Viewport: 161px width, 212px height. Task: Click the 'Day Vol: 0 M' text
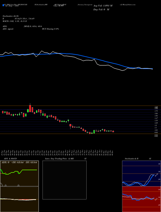click(101, 9)
